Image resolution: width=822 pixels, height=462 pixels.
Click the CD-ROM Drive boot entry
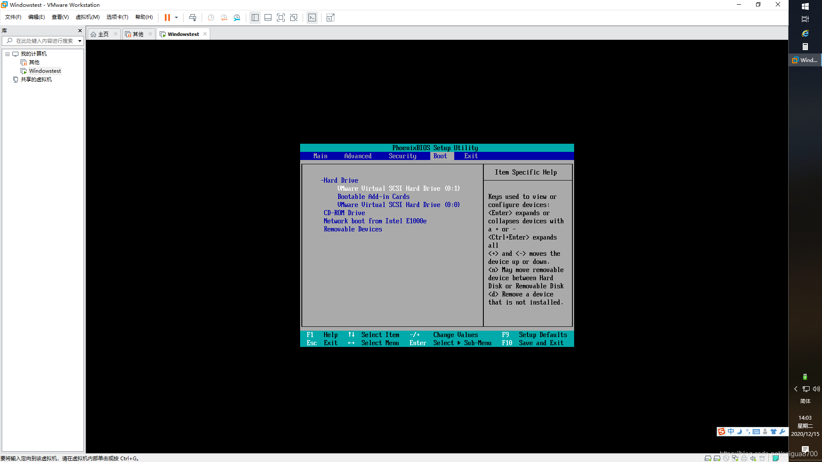click(x=344, y=213)
